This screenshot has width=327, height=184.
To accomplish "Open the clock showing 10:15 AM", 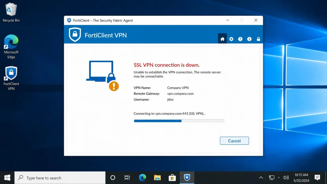I will (x=301, y=178).
